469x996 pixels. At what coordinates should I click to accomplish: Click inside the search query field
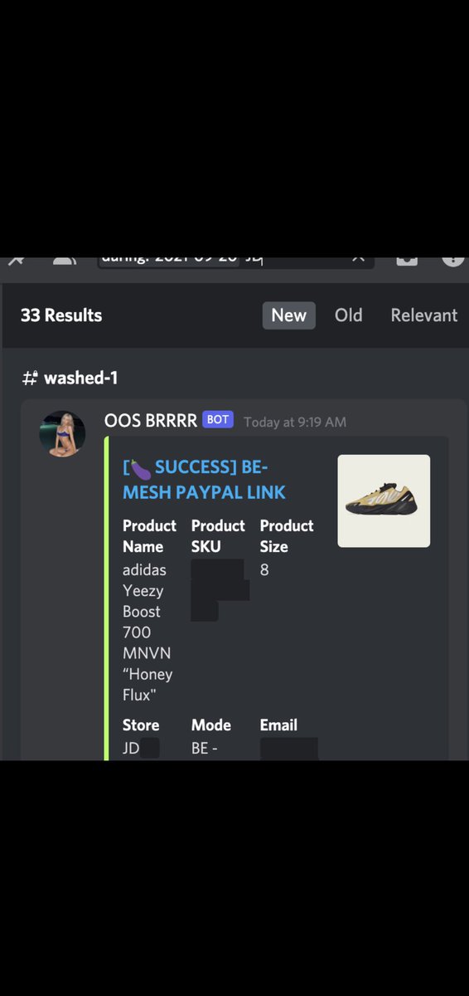[236, 262]
